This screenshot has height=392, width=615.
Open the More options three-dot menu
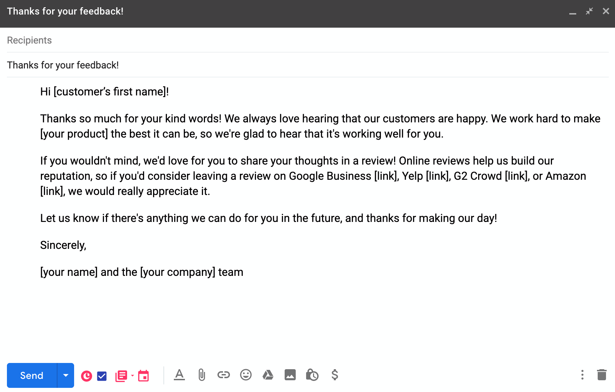(x=582, y=375)
